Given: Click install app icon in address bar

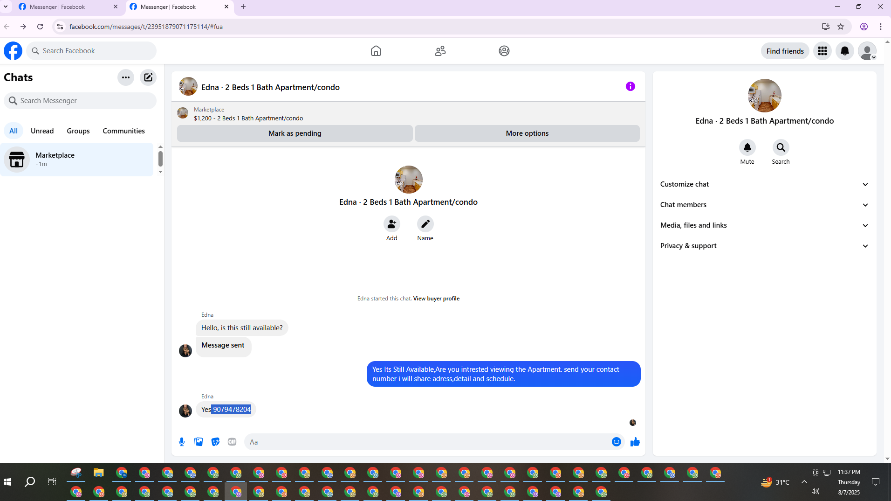Looking at the screenshot, I should (826, 27).
